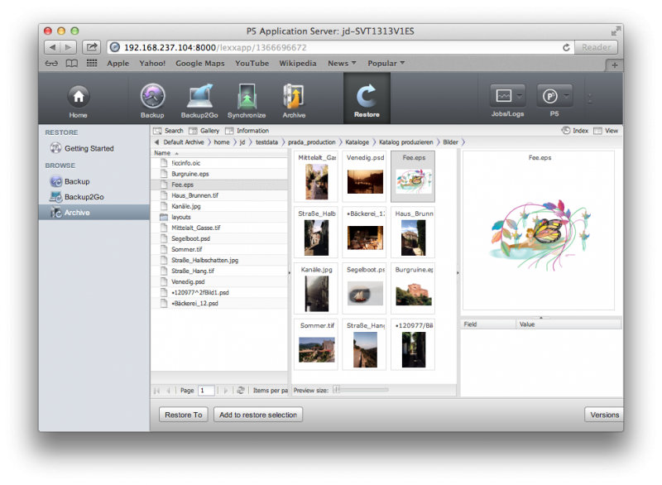662x485 pixels.
Task: Switch to the Gallery tab
Action: point(204,131)
